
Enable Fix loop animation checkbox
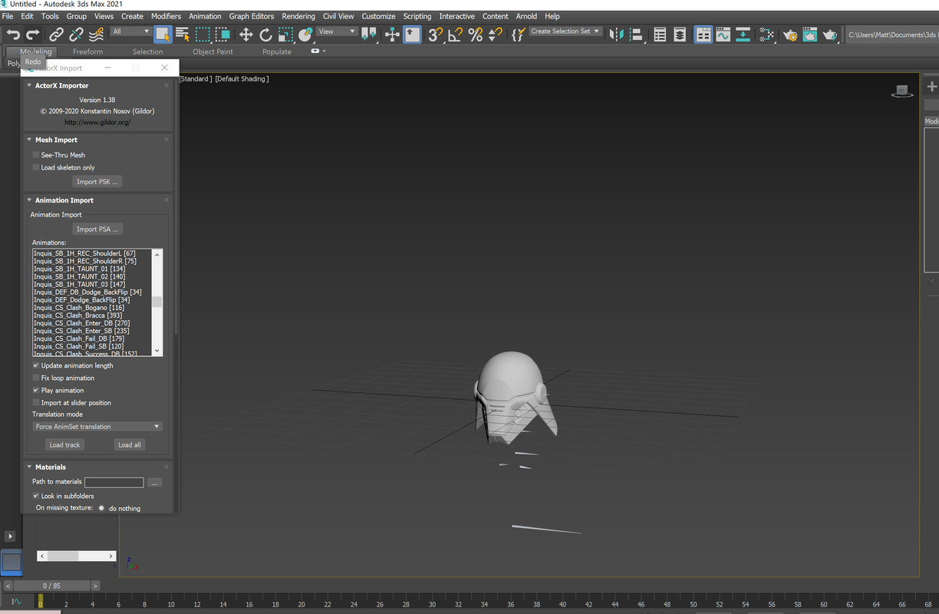tap(36, 378)
